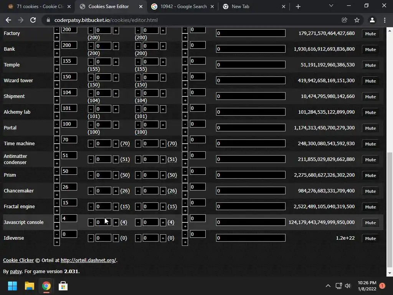
Task: Edit the Temple amount field showing 155
Action: [69, 61]
